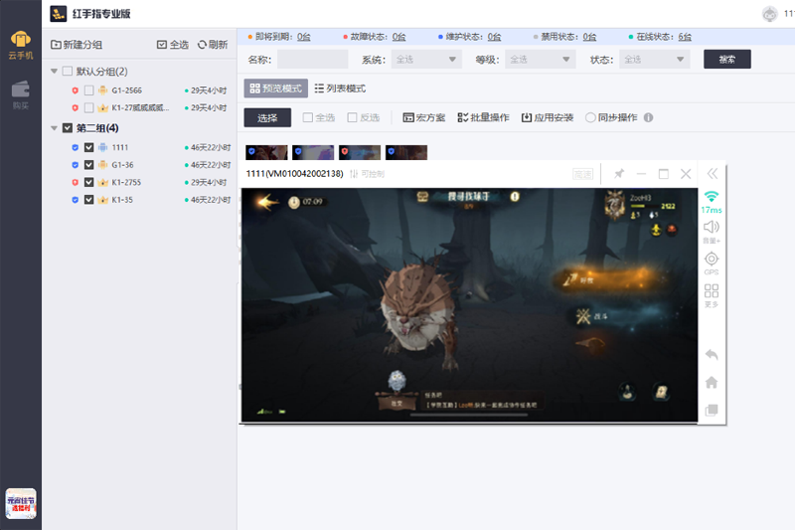Click the 搜索 search button
The width and height of the screenshot is (795, 530).
727,60
